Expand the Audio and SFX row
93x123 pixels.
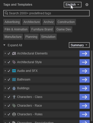(x=5, y=71)
